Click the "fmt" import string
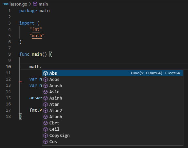The height and width of the screenshot is (148, 188). 36,29
